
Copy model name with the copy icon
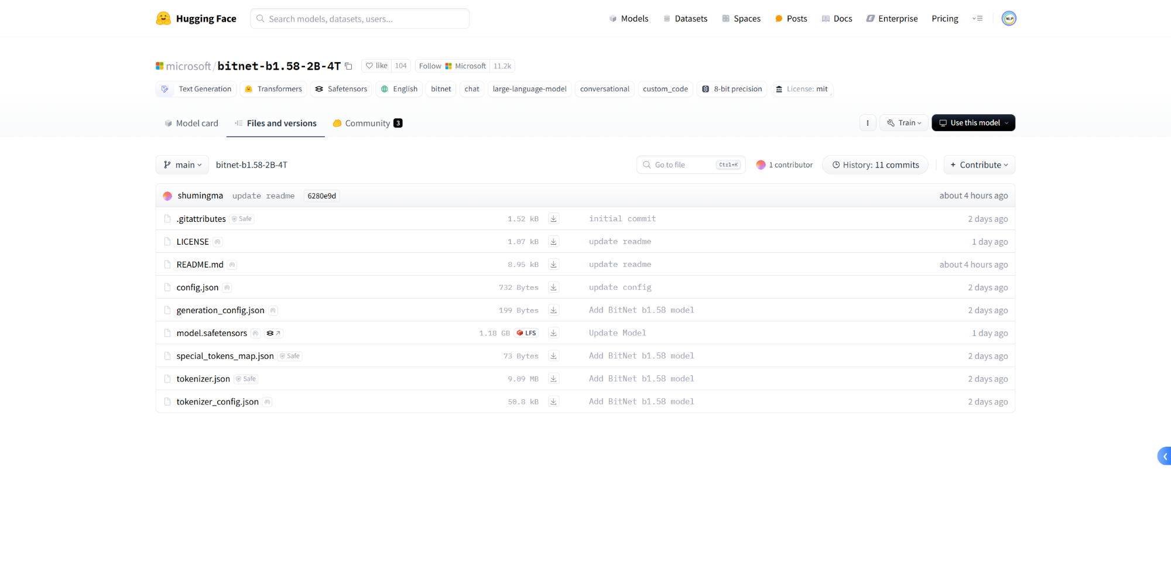(348, 66)
